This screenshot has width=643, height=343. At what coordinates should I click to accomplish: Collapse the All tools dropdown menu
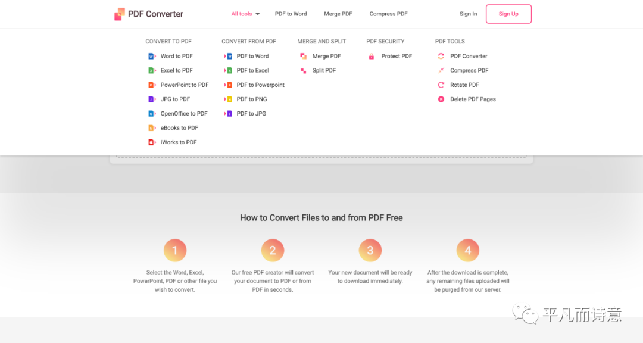coord(245,14)
